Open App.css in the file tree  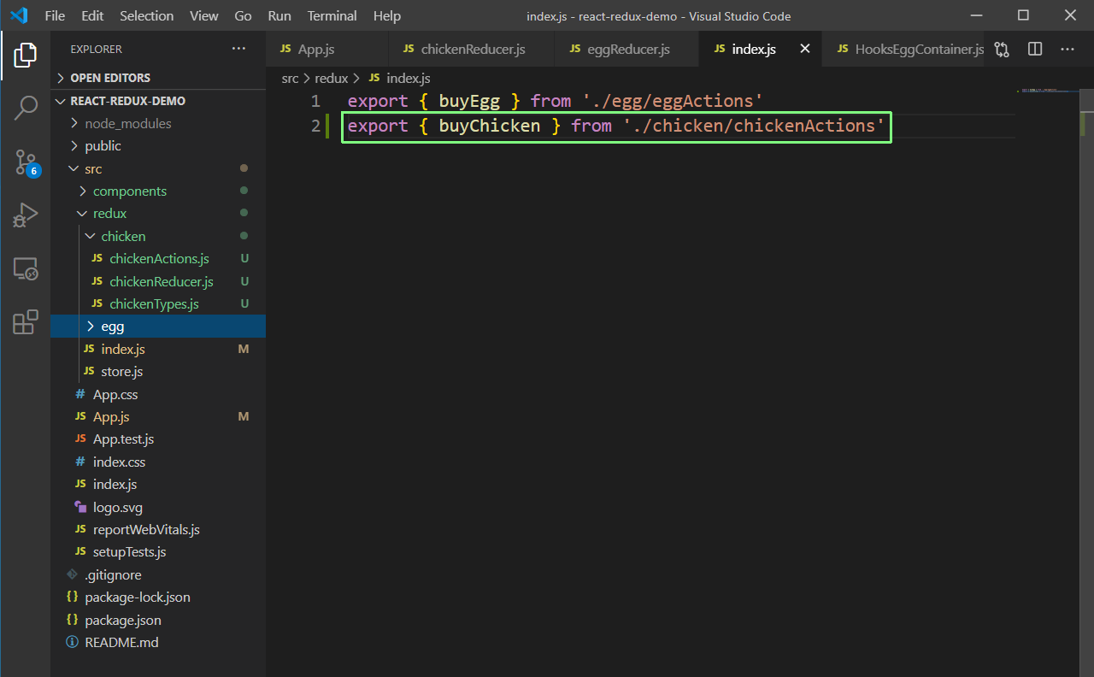158,394
